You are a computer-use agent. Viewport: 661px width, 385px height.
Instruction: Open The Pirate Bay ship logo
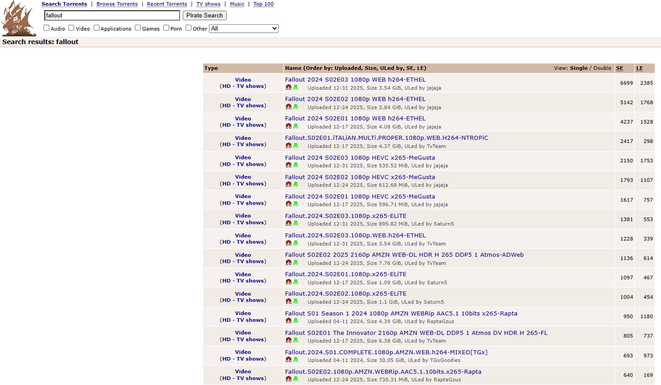tap(19, 19)
